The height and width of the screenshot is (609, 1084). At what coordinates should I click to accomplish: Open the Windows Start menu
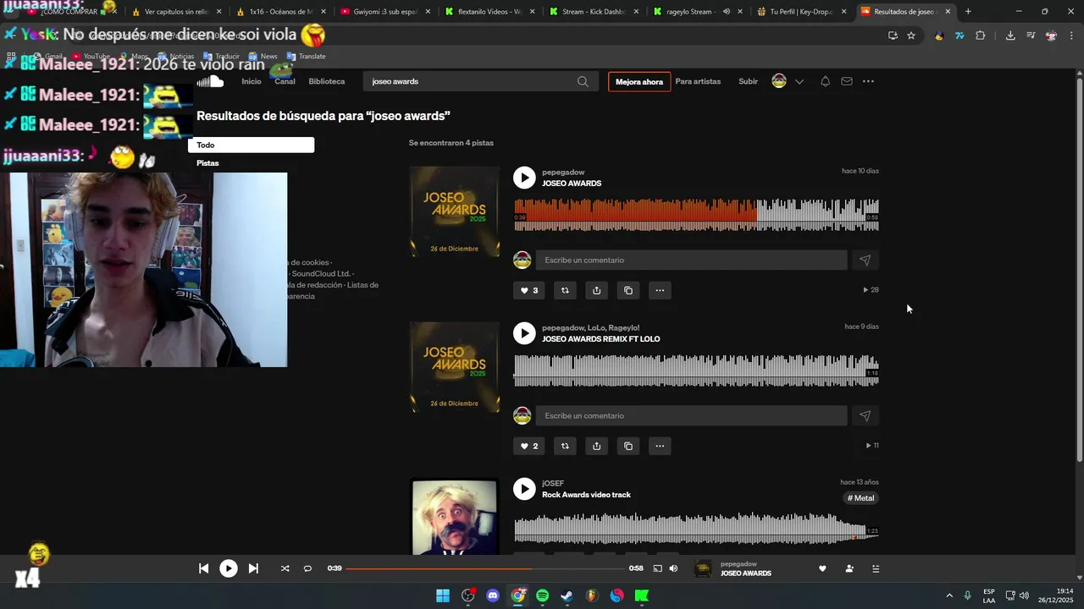443,595
